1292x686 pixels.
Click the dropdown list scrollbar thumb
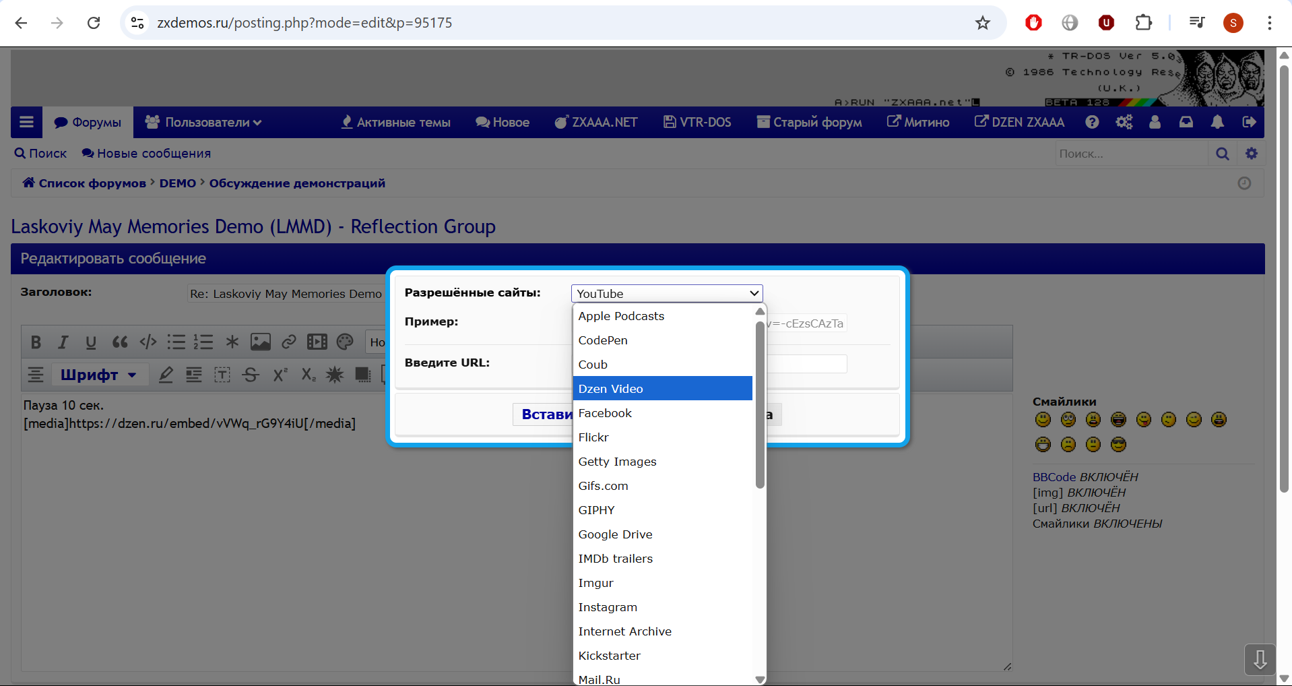[760, 404]
